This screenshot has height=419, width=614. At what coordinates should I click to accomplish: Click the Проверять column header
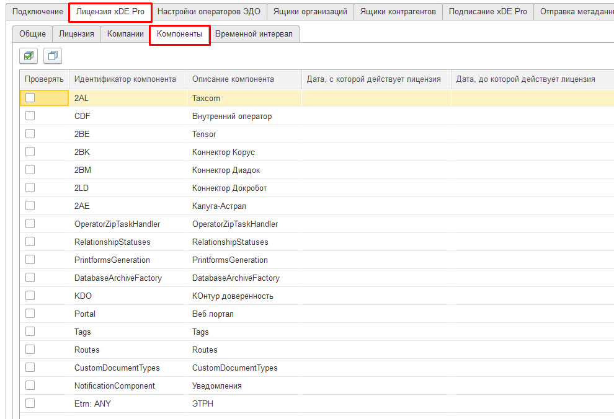[44, 79]
